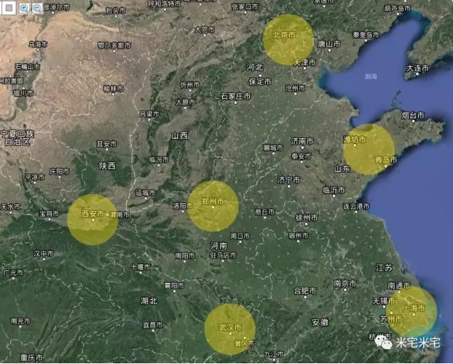Click the zoom out magnifier icon
Image resolution: width=453 pixels, height=364 pixels.
[37, 8]
